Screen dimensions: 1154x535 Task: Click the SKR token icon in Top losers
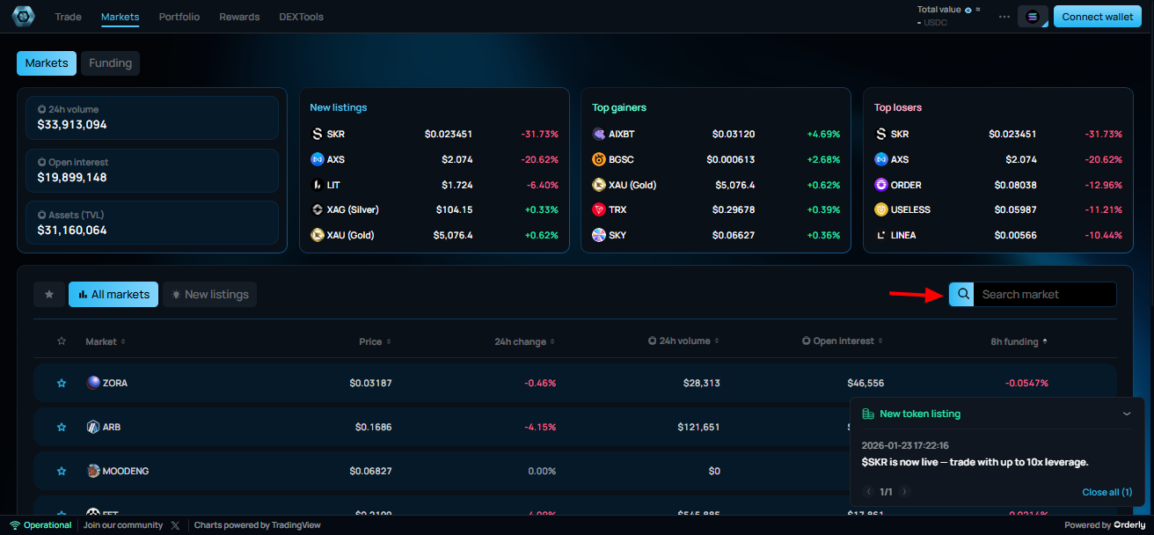click(881, 135)
